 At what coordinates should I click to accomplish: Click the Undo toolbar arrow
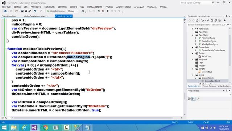pyautogui.click(x=35, y=11)
